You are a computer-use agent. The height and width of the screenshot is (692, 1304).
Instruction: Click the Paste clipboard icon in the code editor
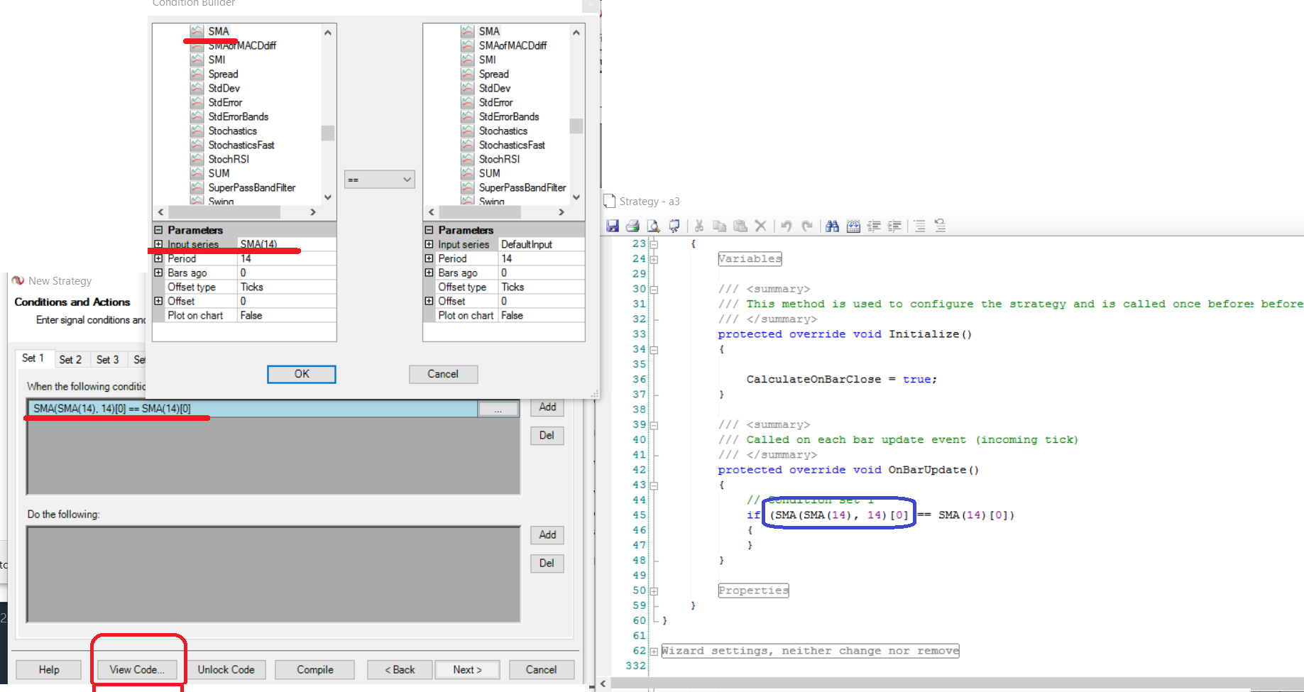(x=740, y=226)
